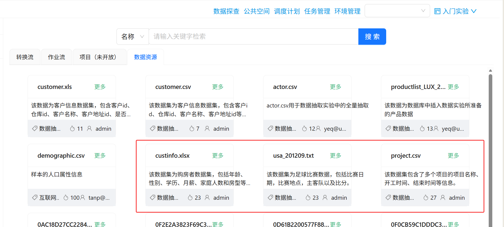Click the flame icon on usa_201209.txt card
Screen dimensions: 504x227
pyautogui.click(x=308, y=198)
